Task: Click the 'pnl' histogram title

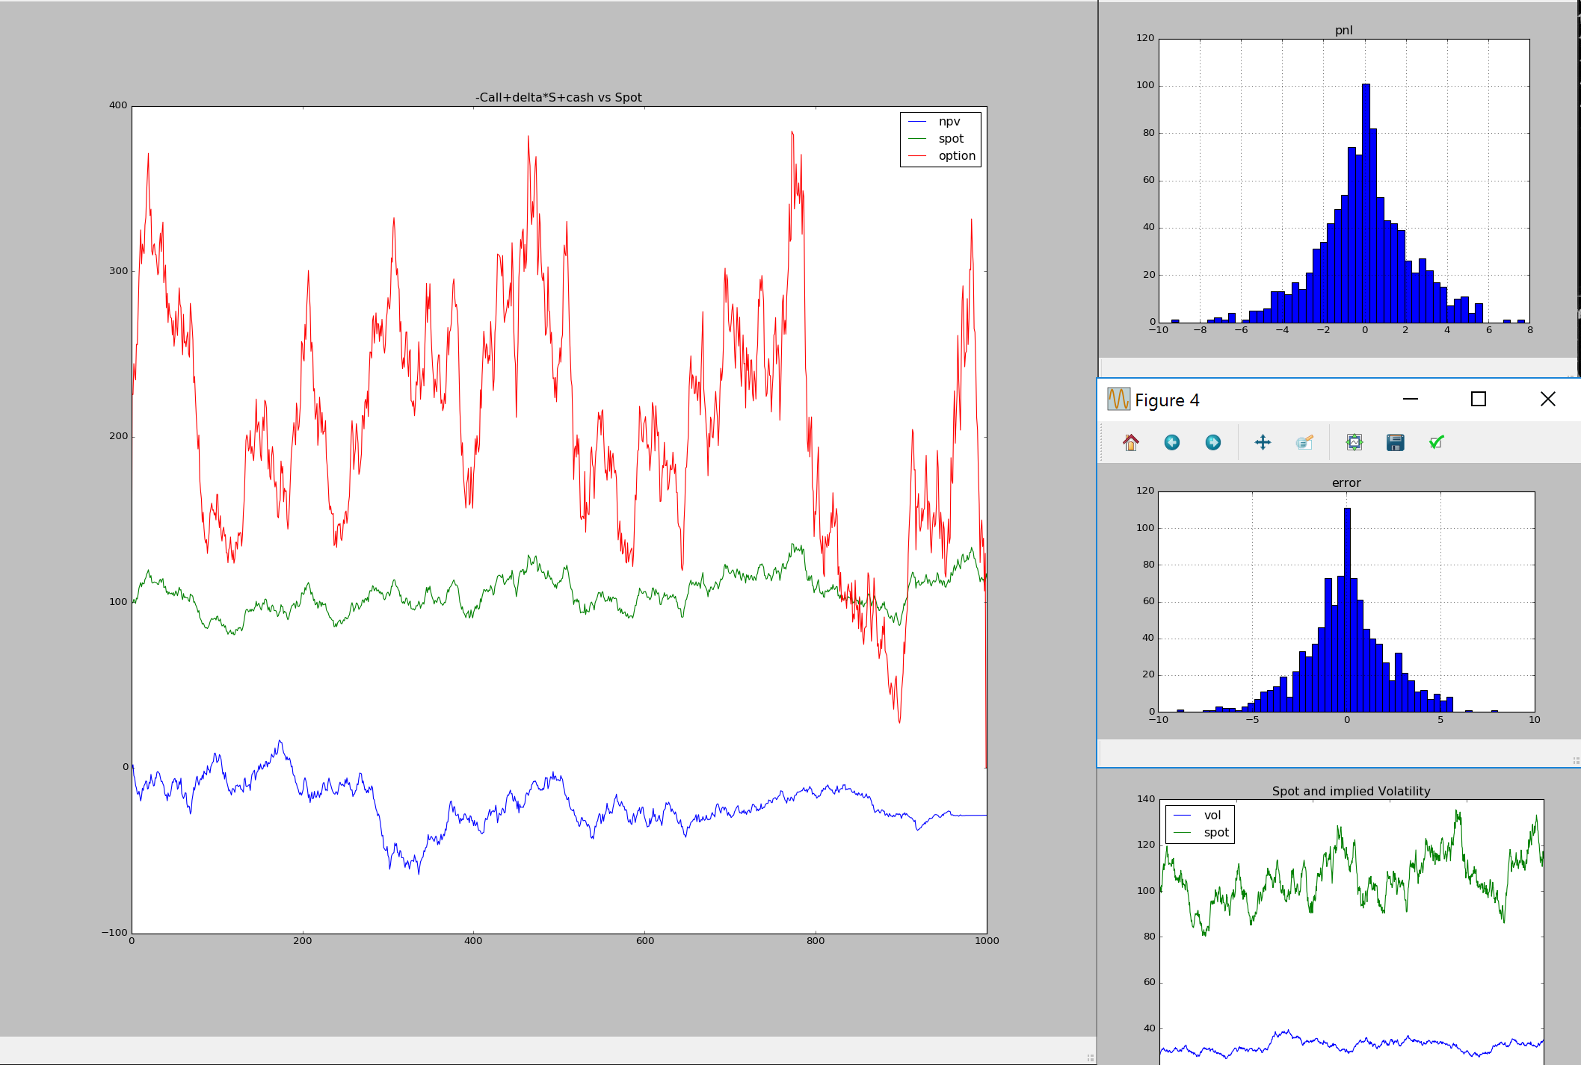Action: click(x=1343, y=31)
